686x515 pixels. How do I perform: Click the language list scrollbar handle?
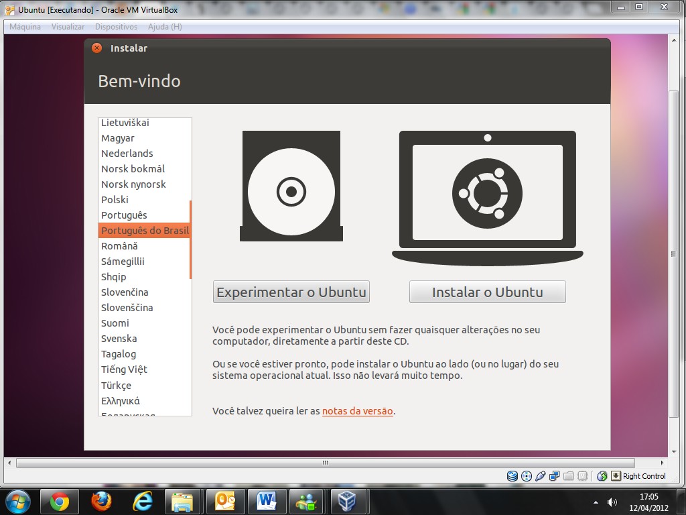click(x=190, y=239)
